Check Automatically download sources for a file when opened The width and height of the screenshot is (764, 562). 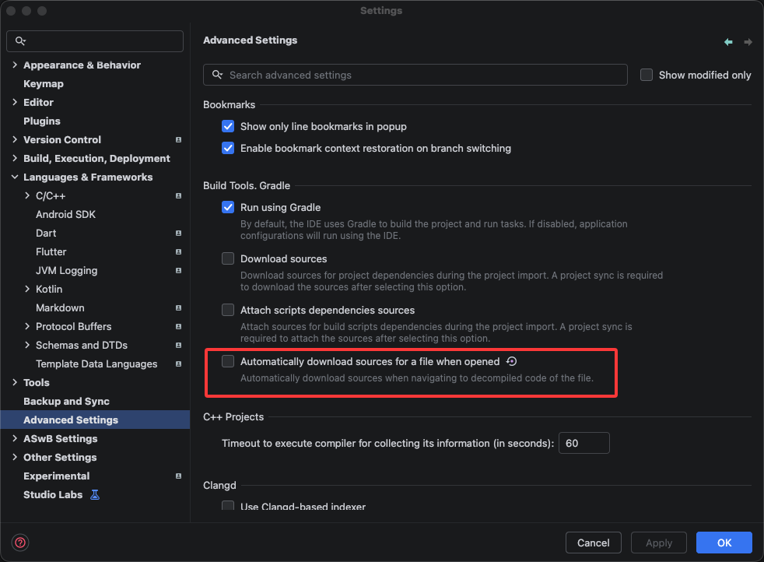pyautogui.click(x=227, y=361)
